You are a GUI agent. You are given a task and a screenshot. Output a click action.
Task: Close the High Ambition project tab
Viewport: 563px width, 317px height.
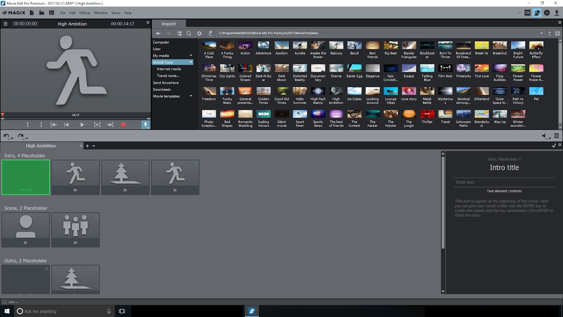81,146
